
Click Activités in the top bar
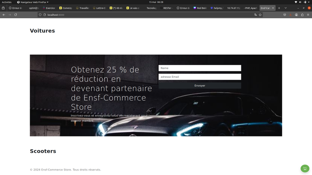[7, 2]
